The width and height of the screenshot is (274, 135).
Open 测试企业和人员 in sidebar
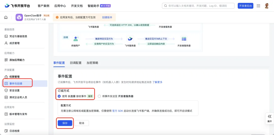[18, 97]
